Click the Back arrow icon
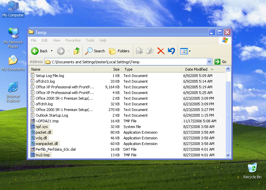 (x=35, y=51)
